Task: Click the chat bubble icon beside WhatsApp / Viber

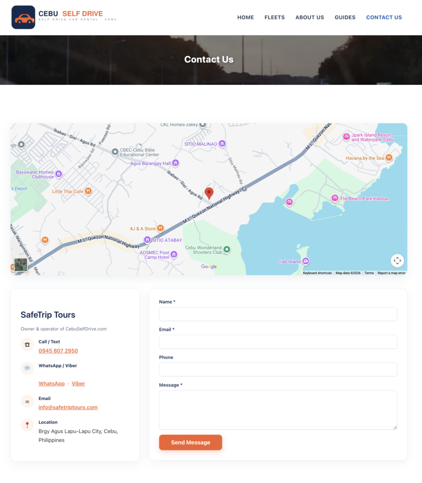Action: tap(27, 368)
